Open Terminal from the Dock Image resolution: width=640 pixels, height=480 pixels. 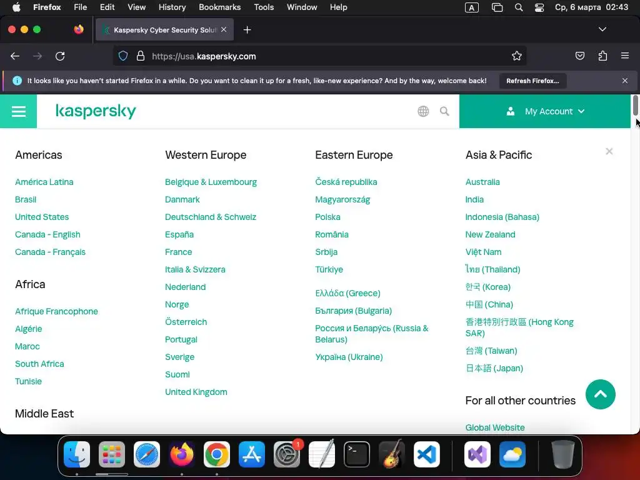(357, 454)
